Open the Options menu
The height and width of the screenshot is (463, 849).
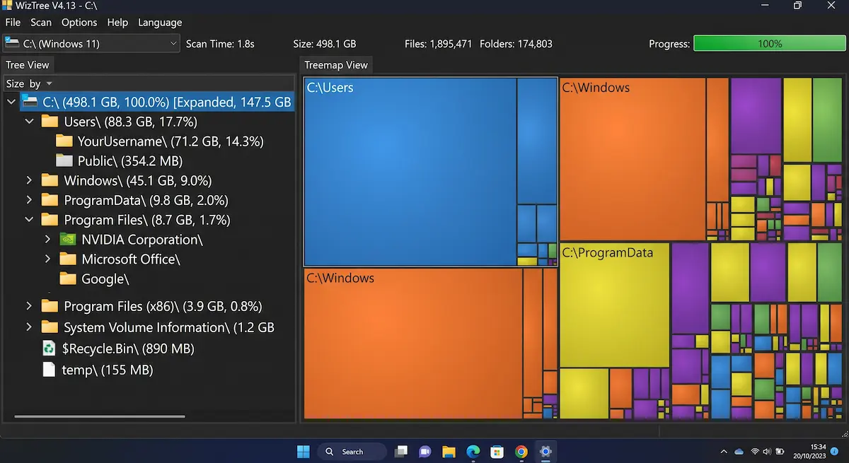(x=79, y=23)
